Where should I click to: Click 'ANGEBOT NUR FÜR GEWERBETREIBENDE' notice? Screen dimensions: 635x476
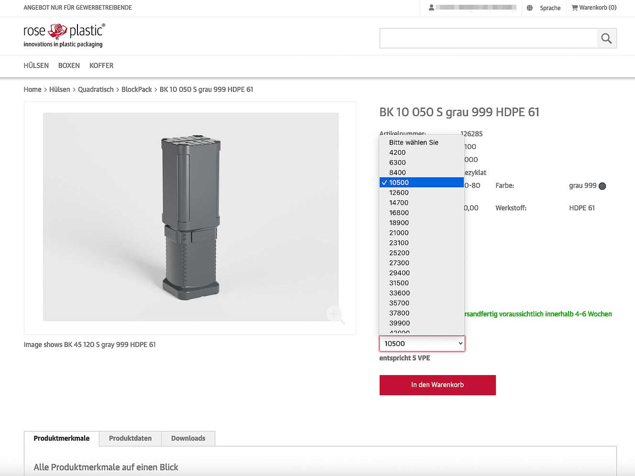pyautogui.click(x=78, y=8)
